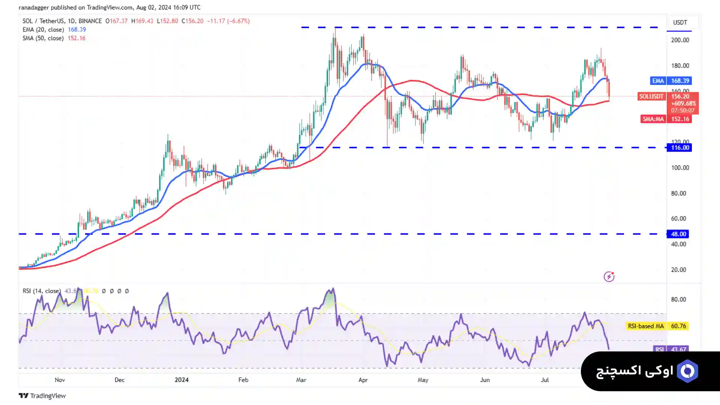Screen dimensions: 720x405
Task: Click the closing price C156.20 value
Action: coord(192,21)
